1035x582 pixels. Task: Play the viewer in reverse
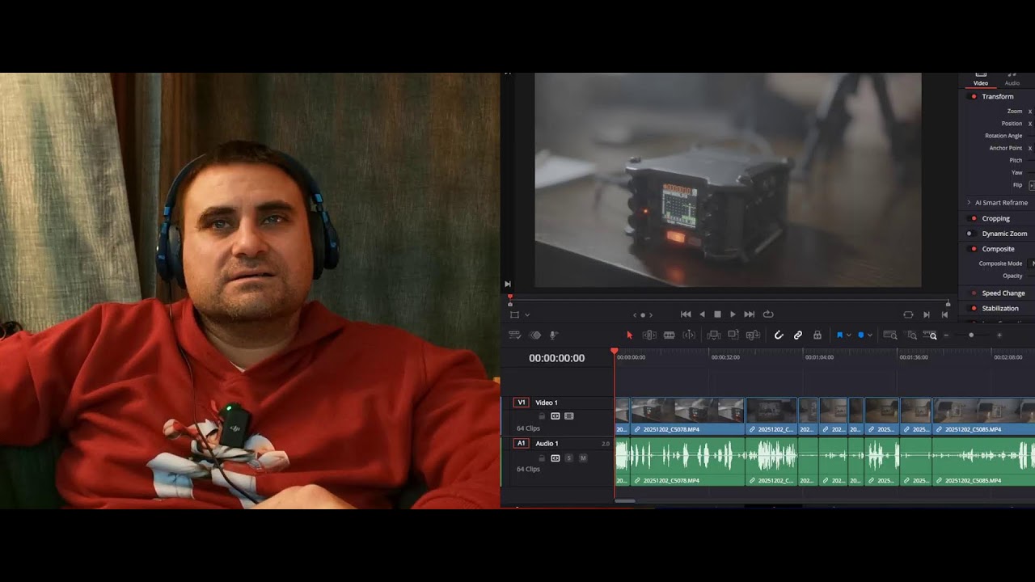pos(702,314)
